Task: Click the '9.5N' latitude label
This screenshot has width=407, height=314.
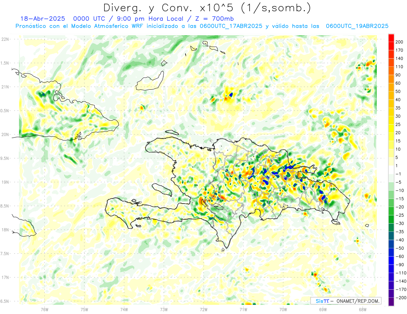Action: coord(5,158)
